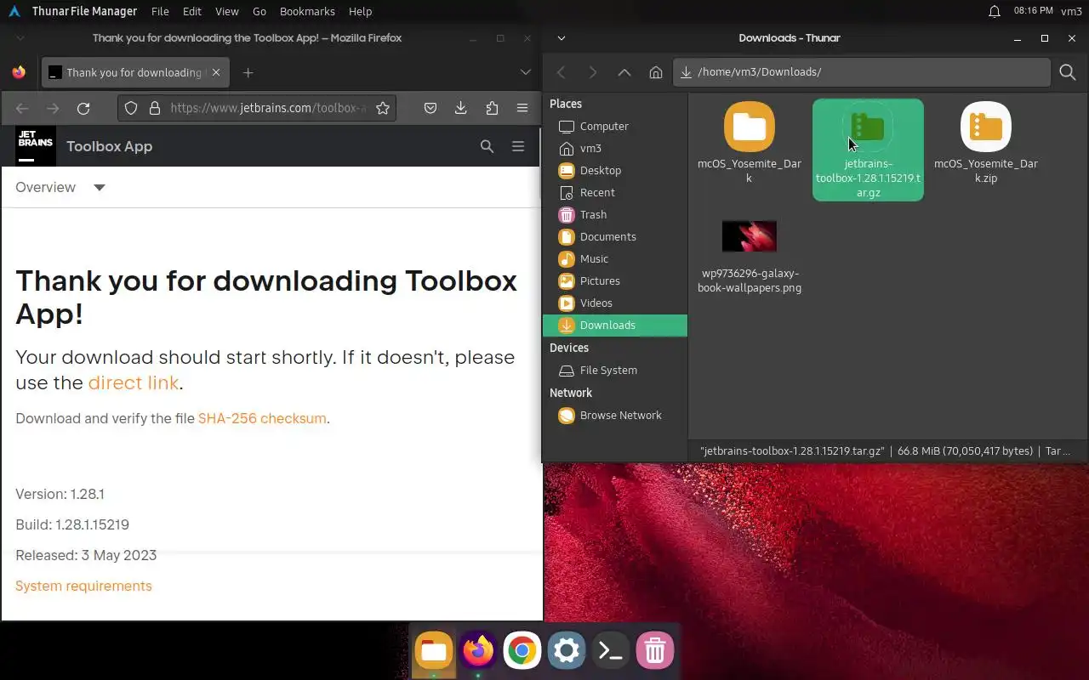
Task: Bookmark this page with star icon
Action: pyautogui.click(x=383, y=108)
